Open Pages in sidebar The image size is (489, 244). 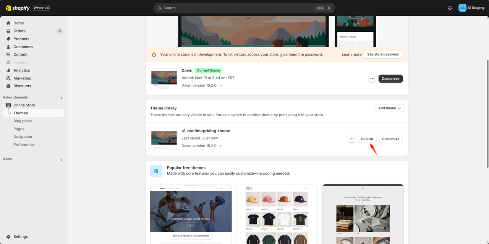19,129
